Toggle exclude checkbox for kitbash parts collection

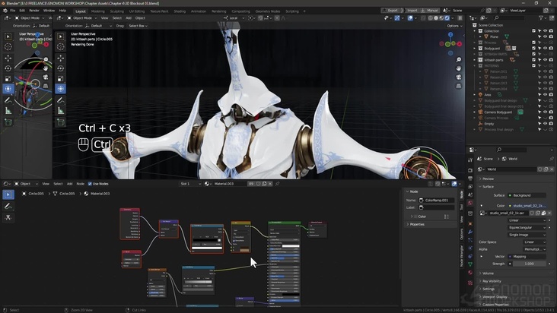pos(533,60)
